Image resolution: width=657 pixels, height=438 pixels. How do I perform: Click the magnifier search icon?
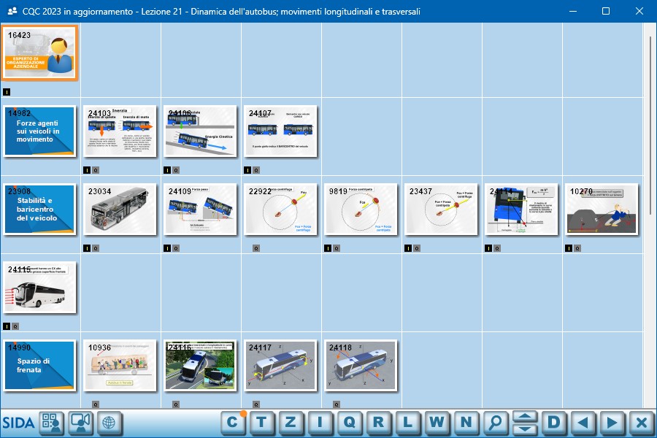[496, 422]
